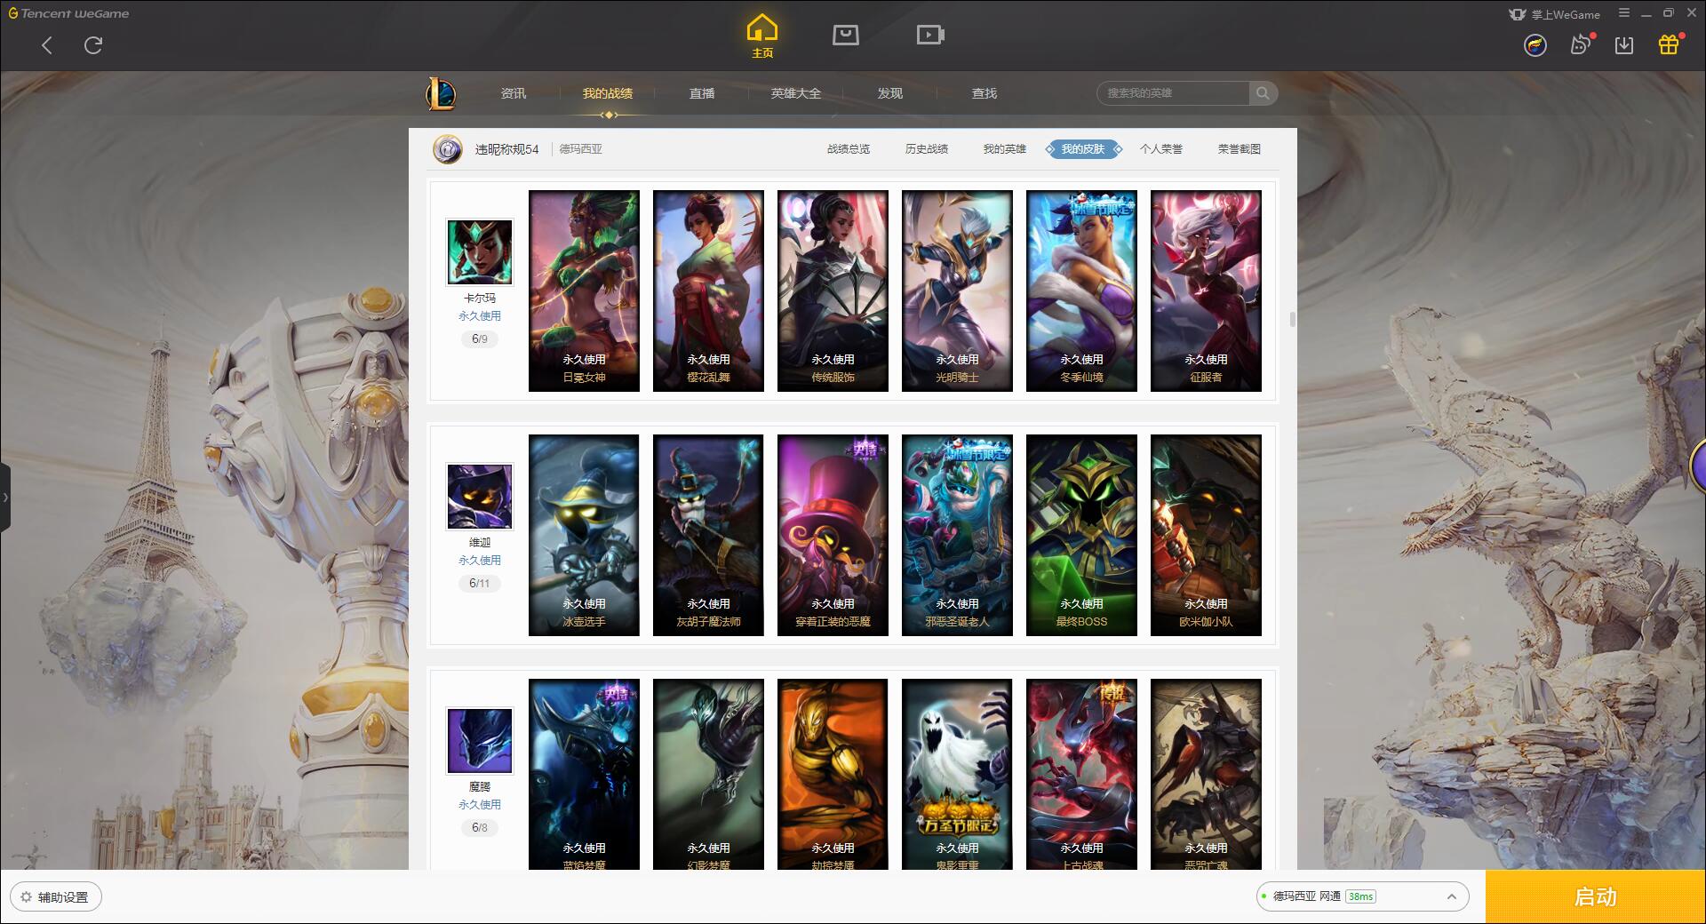Open the 征服者 skin card
The image size is (1706, 924).
click(x=1206, y=291)
